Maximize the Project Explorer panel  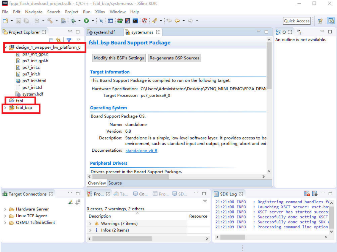pyautogui.click(x=78, y=32)
